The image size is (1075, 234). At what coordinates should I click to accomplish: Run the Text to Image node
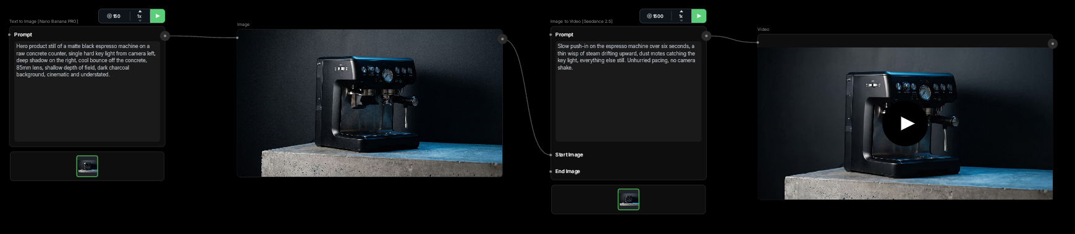coord(158,16)
